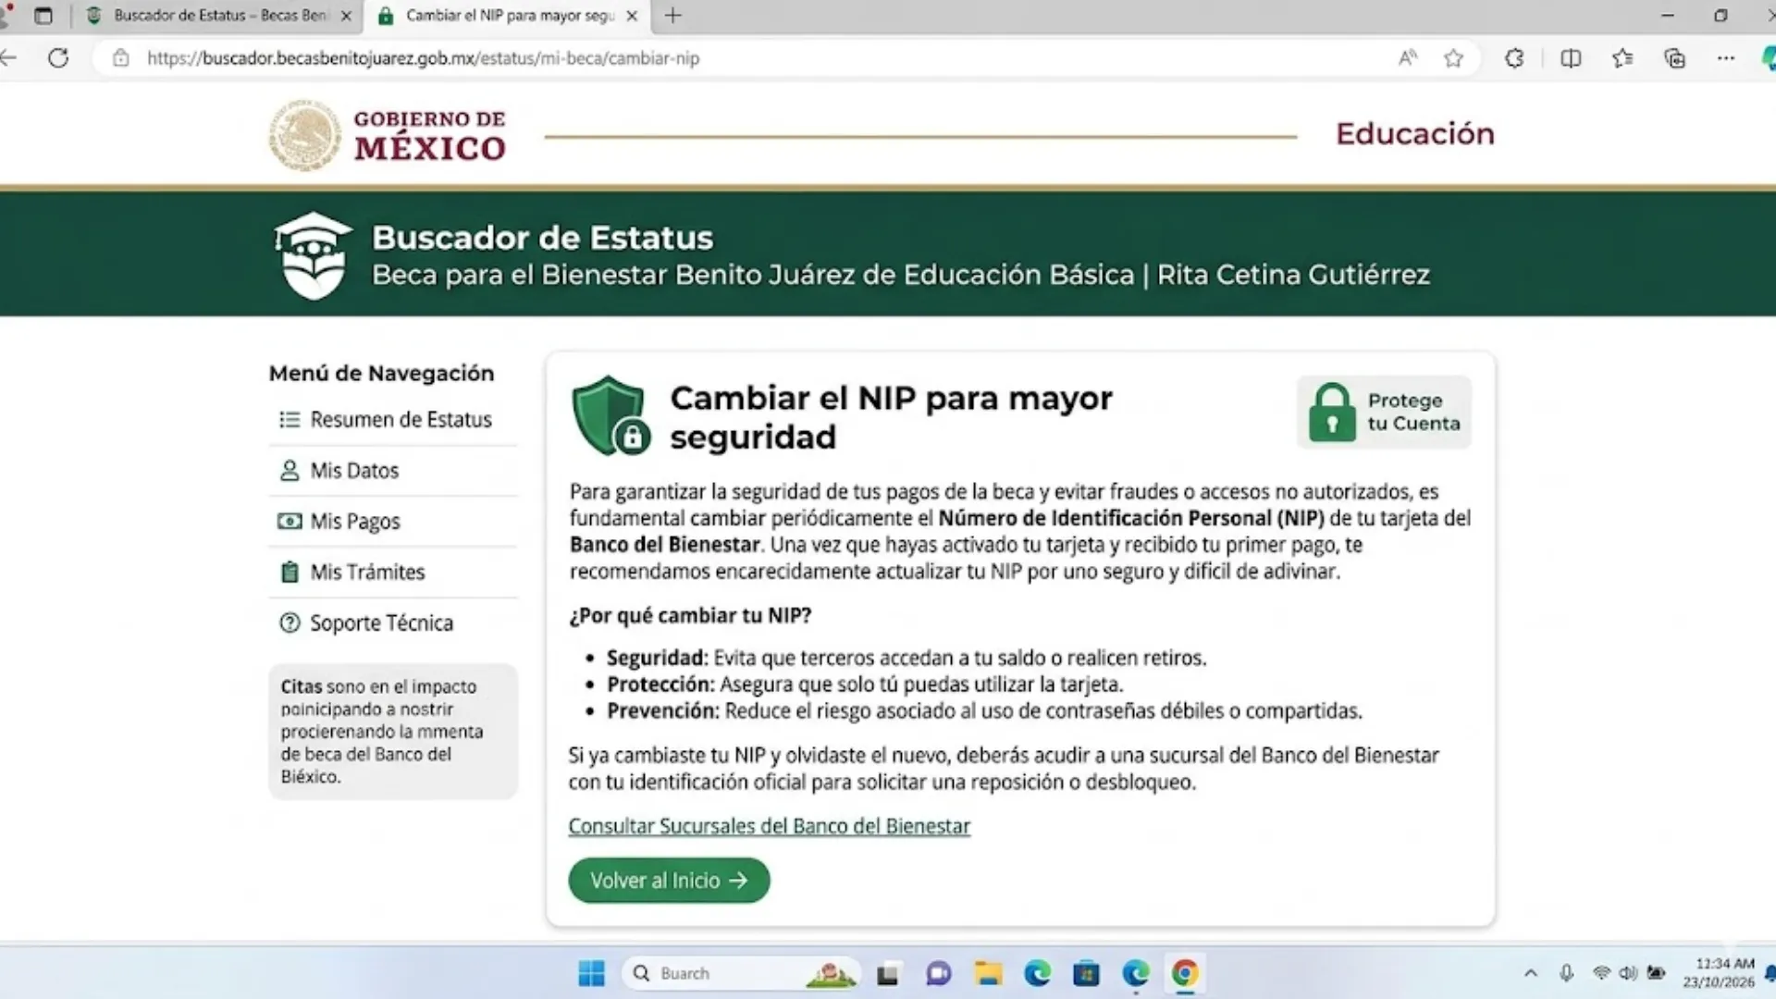The width and height of the screenshot is (1776, 999).
Task: Open the read aloud icon
Action: point(1408,58)
